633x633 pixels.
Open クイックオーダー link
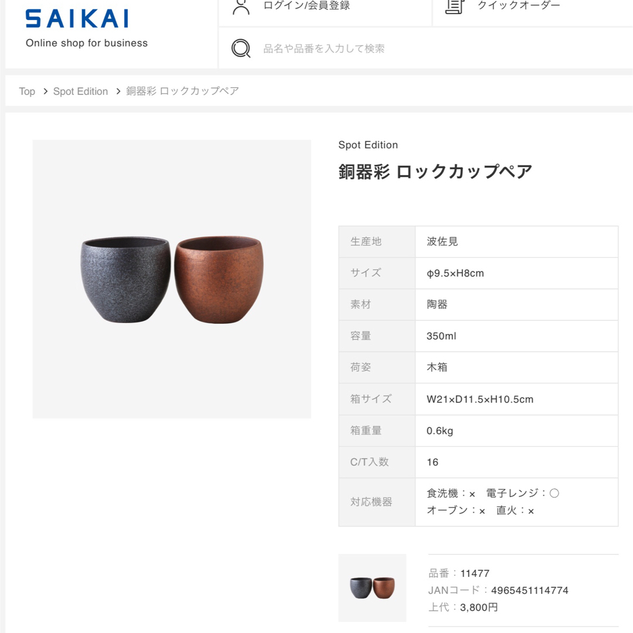pos(519,5)
